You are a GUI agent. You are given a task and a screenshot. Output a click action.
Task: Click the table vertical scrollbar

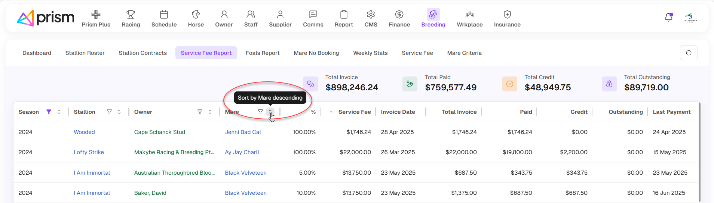pos(699,153)
